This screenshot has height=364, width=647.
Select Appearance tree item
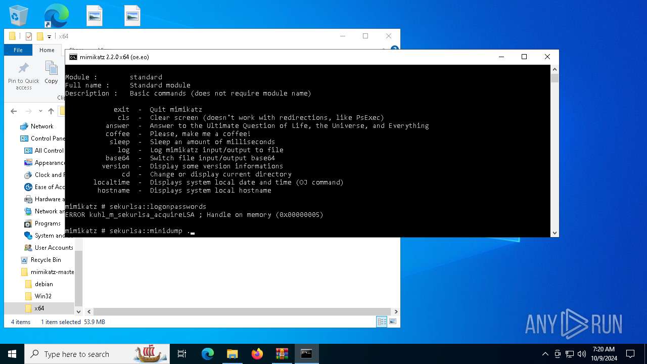[x=44, y=163]
